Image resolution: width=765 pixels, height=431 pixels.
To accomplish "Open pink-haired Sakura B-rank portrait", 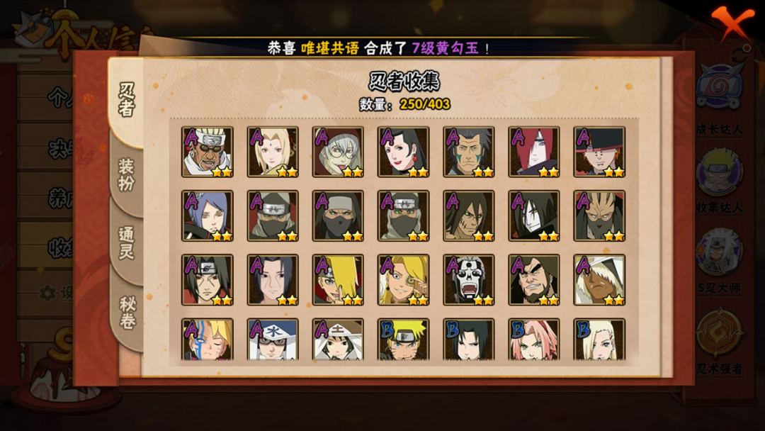I will [534, 340].
